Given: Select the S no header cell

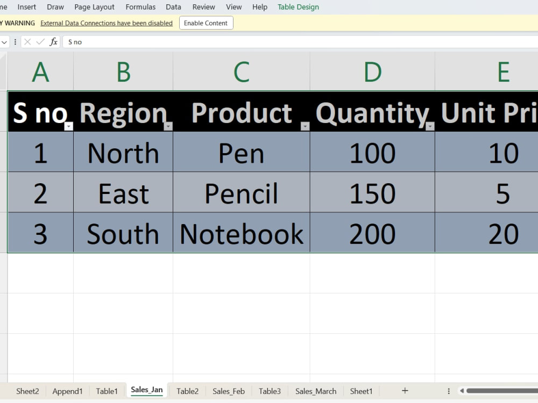Looking at the screenshot, I should click(40, 112).
